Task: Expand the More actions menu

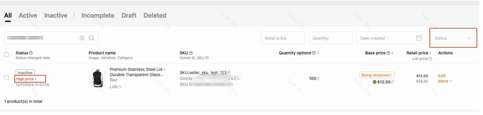Action: (445, 81)
